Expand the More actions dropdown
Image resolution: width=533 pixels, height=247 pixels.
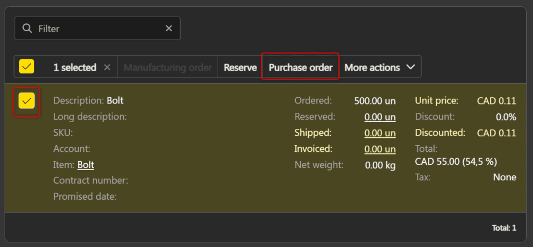pyautogui.click(x=380, y=68)
